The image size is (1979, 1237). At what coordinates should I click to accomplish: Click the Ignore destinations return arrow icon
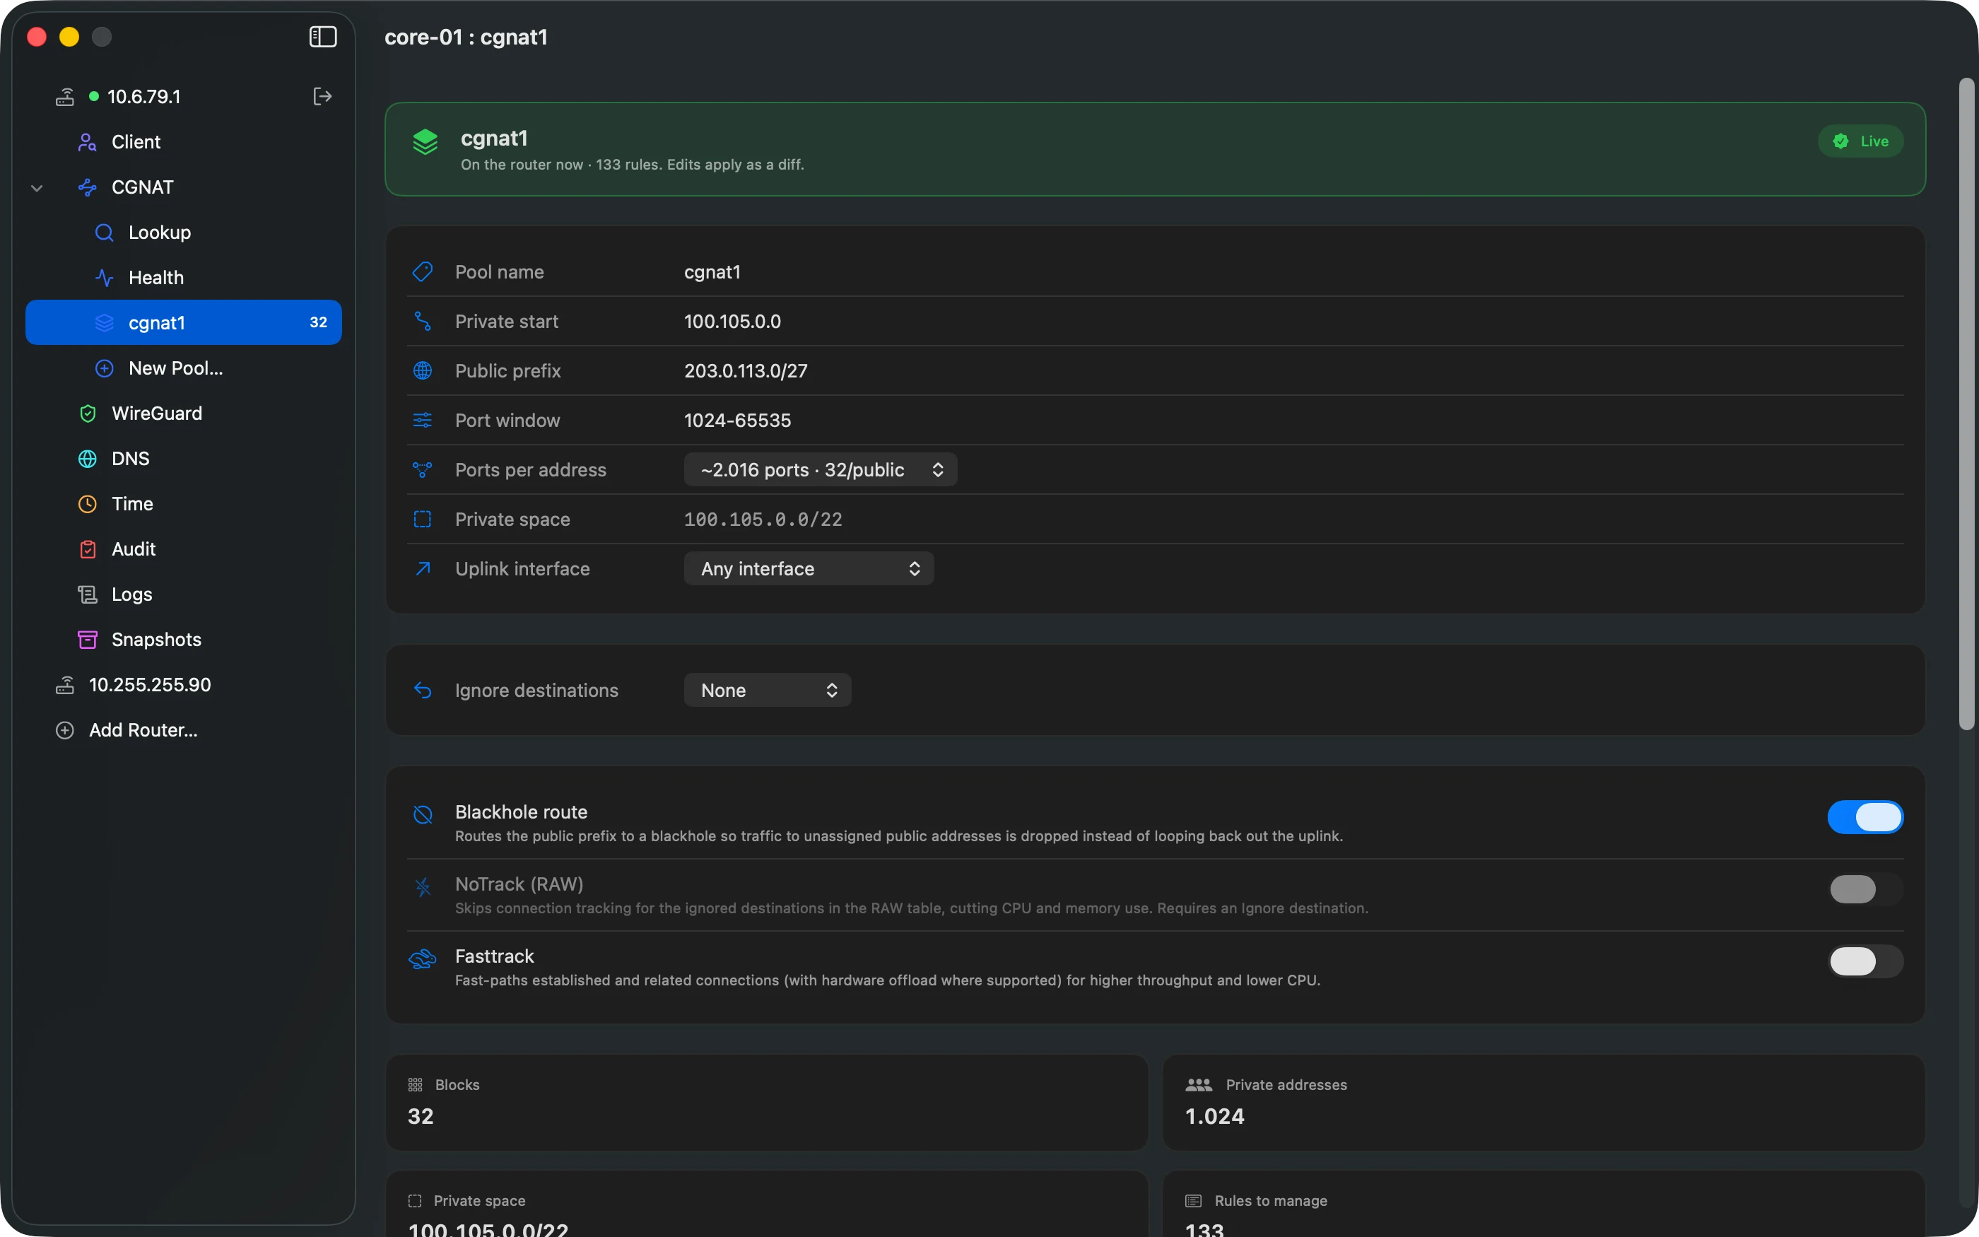pos(423,691)
